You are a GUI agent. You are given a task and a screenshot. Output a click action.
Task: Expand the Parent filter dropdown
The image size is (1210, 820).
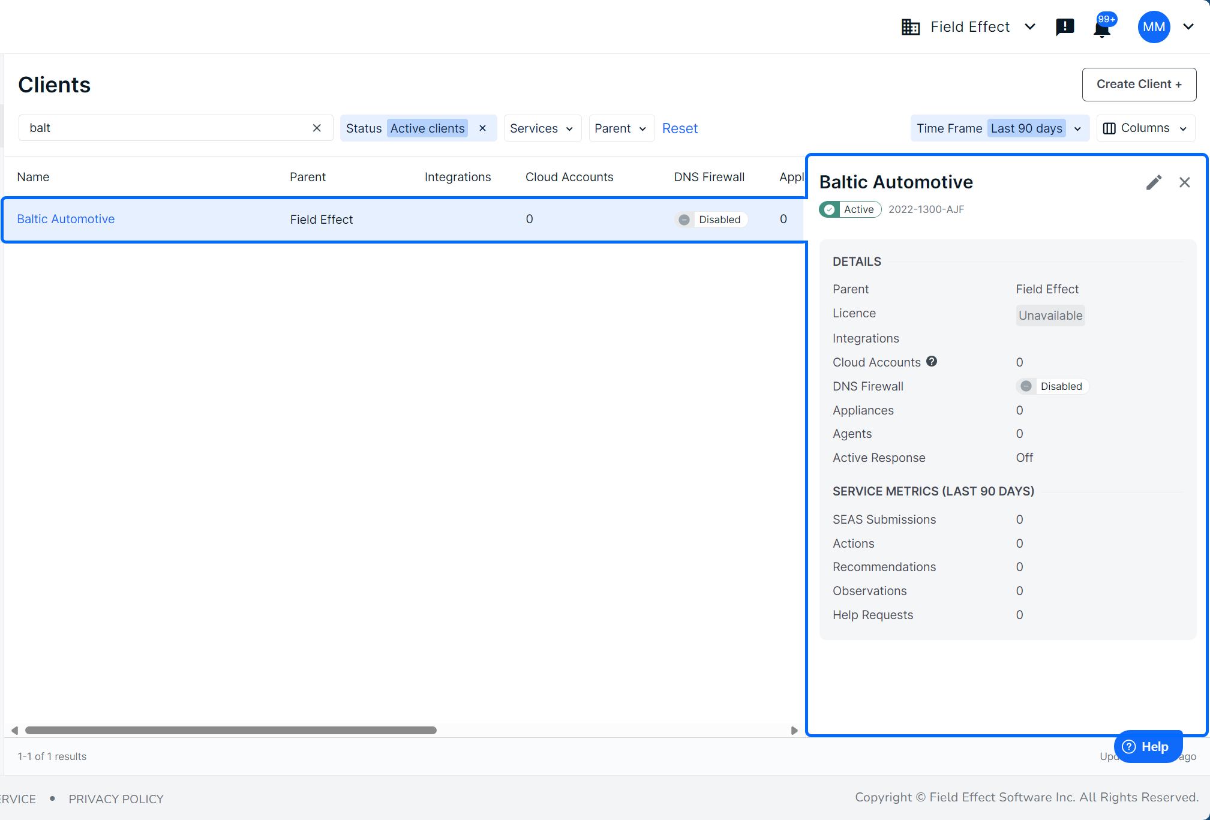[620, 128]
